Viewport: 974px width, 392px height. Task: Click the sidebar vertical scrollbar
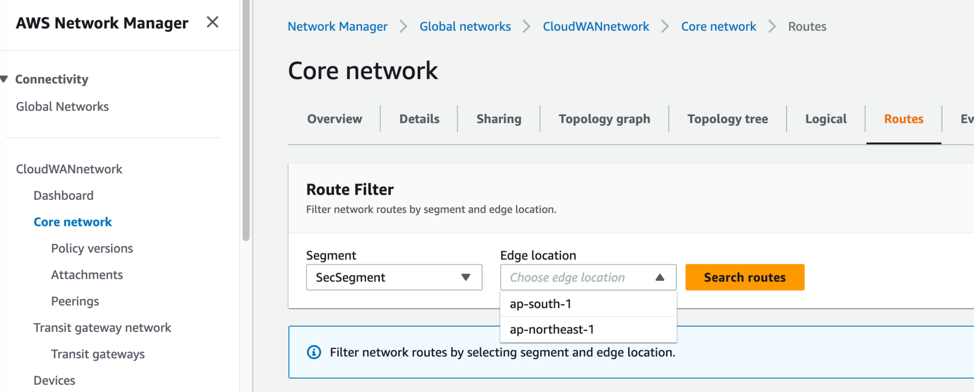246,121
